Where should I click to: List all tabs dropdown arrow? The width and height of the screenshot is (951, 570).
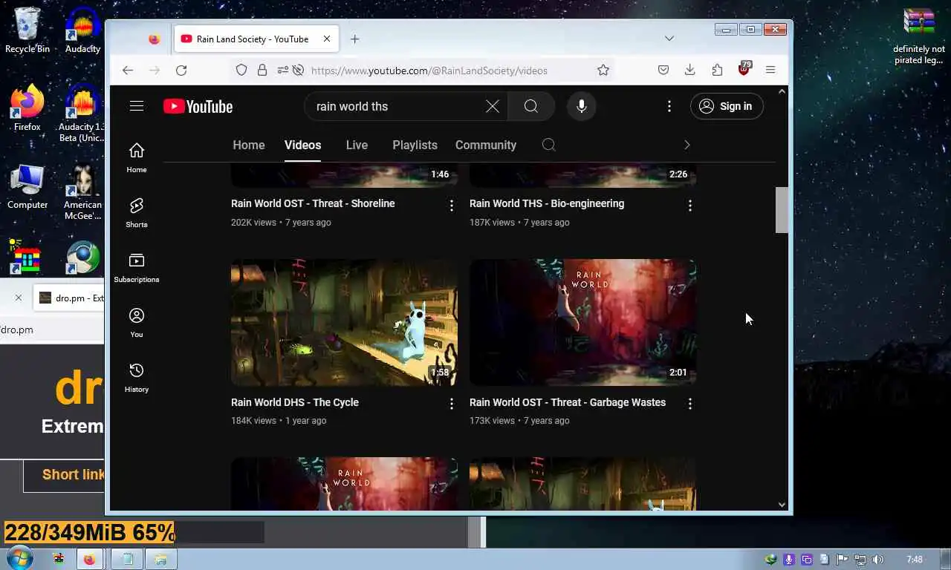coord(669,39)
